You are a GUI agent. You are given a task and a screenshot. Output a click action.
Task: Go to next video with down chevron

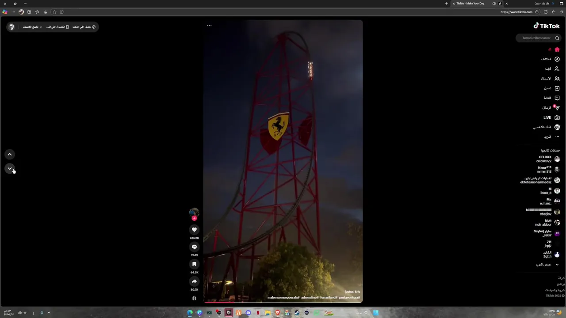(10, 168)
